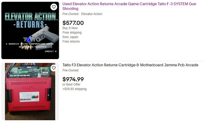Click Free returns on the first listing
The height and width of the screenshot is (122, 204).
click(x=71, y=41)
